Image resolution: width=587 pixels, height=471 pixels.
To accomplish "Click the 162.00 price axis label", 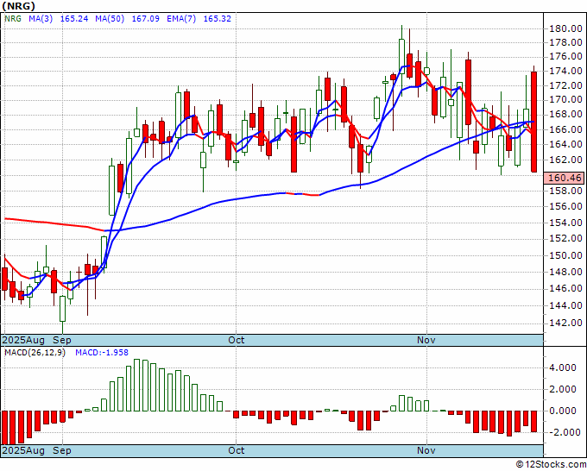I will point(565,160).
